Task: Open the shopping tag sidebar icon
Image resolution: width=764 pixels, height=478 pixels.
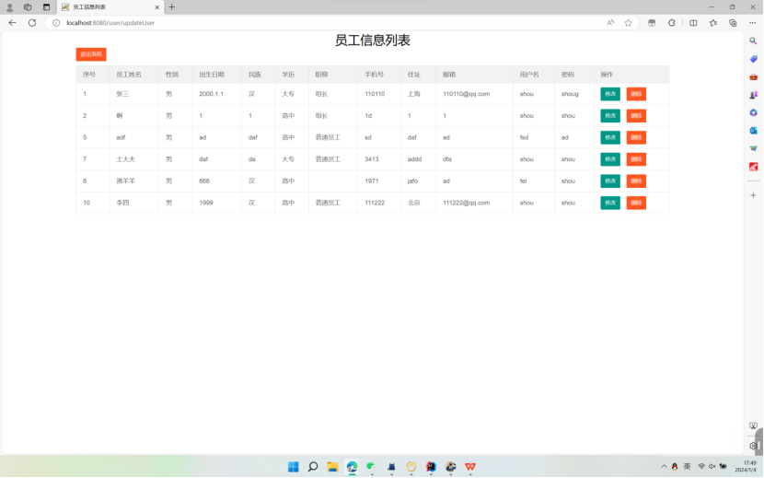Action: pyautogui.click(x=753, y=59)
